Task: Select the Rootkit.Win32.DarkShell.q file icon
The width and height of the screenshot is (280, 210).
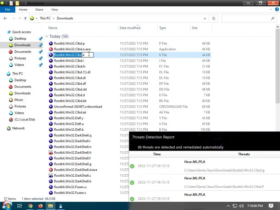Action: 51,135
